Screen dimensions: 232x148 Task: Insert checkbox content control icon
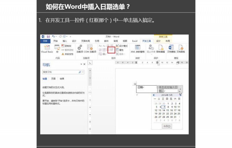pos(100,50)
